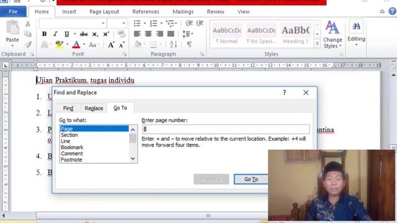397x223 pixels.
Task: Toggle Superscript formatting
Action: [x=106, y=34]
